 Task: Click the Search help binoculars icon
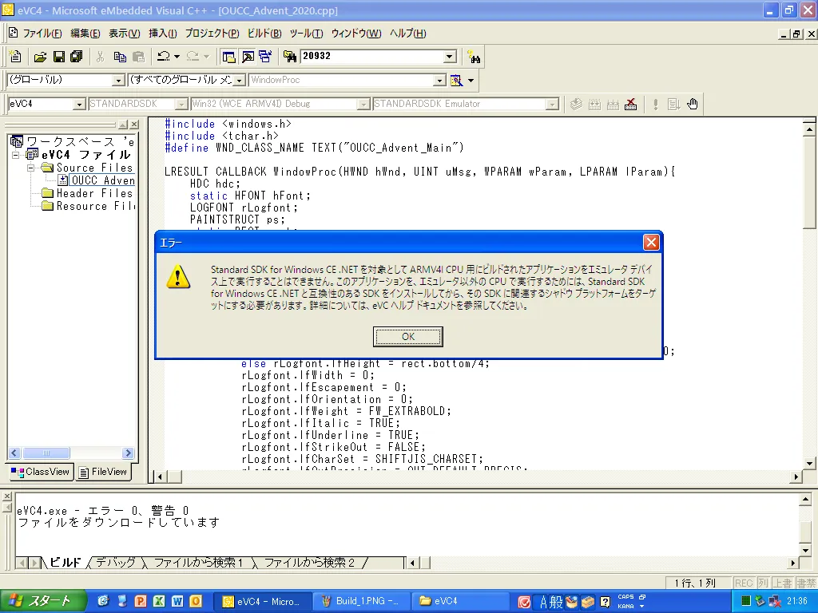pyautogui.click(x=474, y=57)
